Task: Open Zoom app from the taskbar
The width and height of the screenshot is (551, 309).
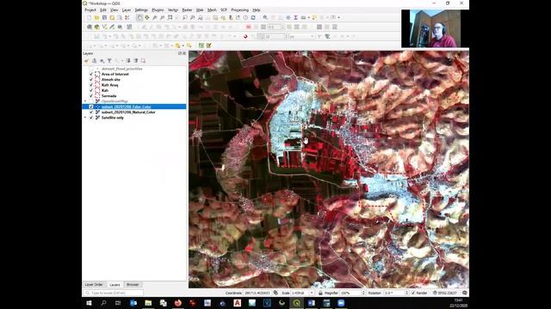Action: tap(341, 303)
